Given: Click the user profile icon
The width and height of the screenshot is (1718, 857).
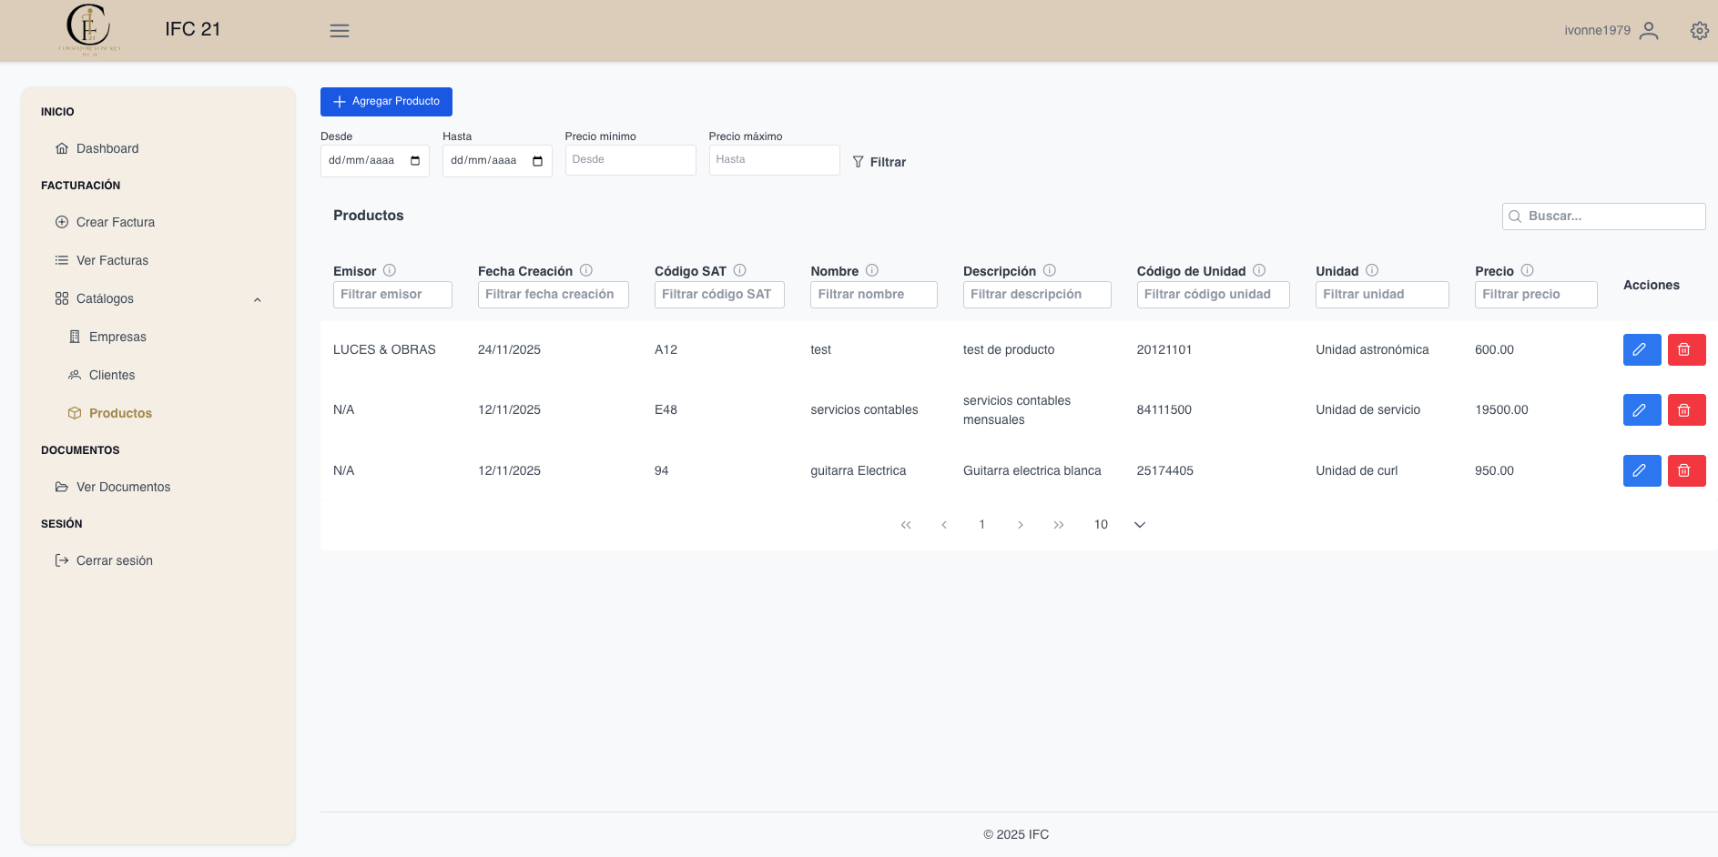Looking at the screenshot, I should [x=1648, y=31].
